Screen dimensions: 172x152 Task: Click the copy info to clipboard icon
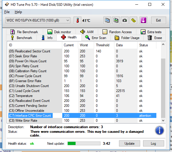coord(107,20)
